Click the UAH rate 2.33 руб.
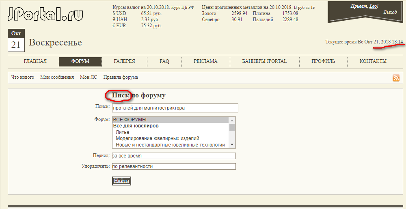The width and height of the screenshot is (406, 209). [150, 19]
